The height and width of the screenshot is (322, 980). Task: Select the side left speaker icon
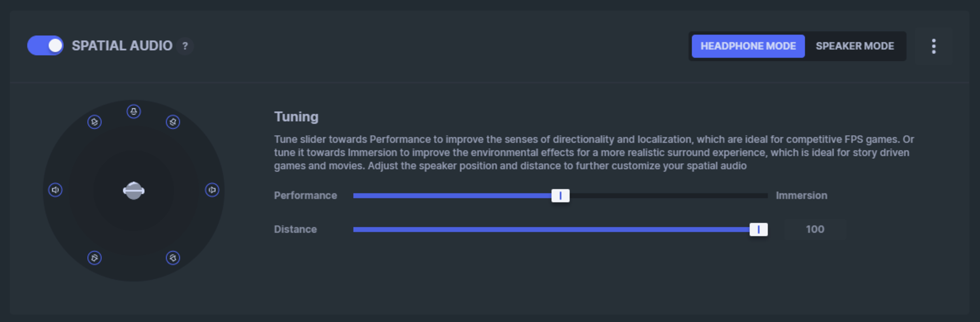[55, 190]
